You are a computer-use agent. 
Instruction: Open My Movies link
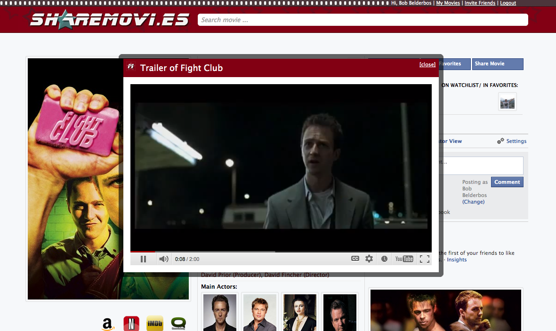[x=448, y=3]
